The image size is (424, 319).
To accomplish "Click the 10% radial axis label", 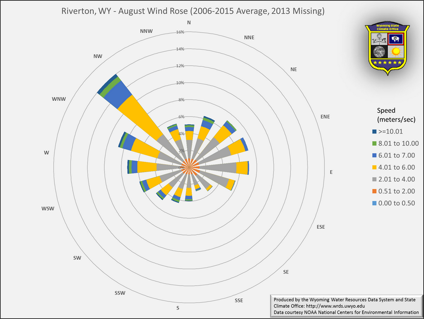I will [180, 83].
